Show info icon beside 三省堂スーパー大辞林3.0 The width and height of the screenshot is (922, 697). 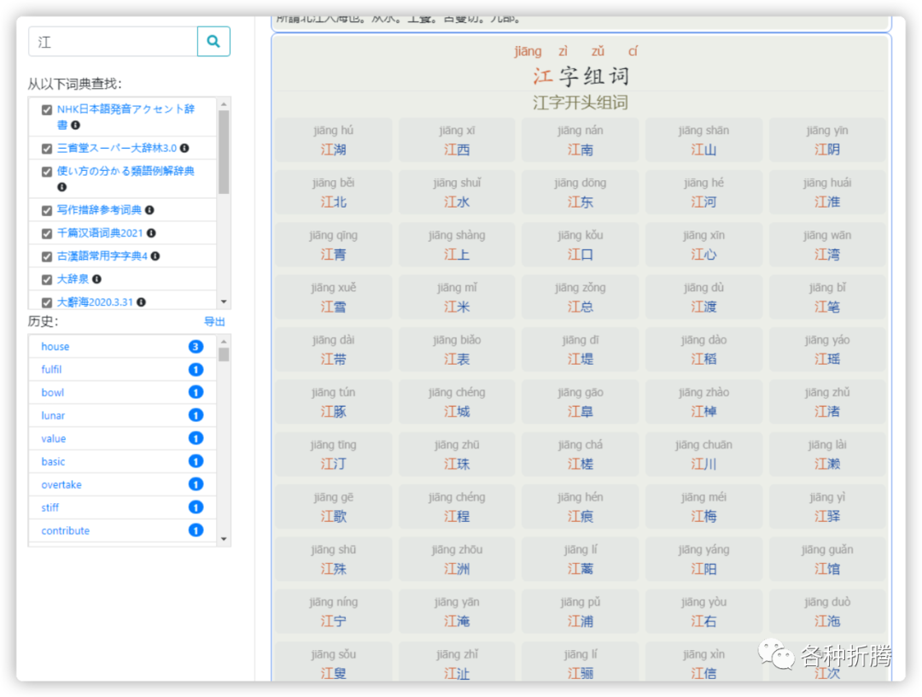(x=184, y=149)
